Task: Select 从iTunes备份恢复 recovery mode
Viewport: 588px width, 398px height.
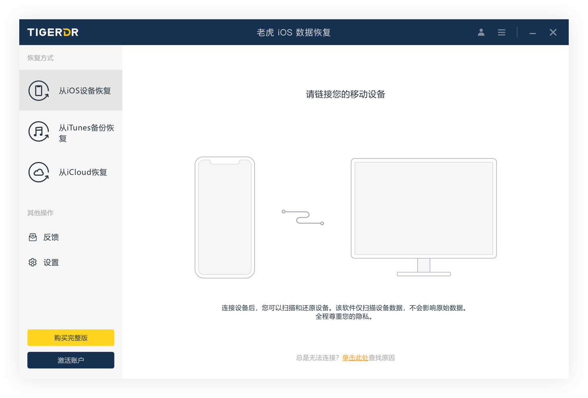Action: click(x=71, y=132)
